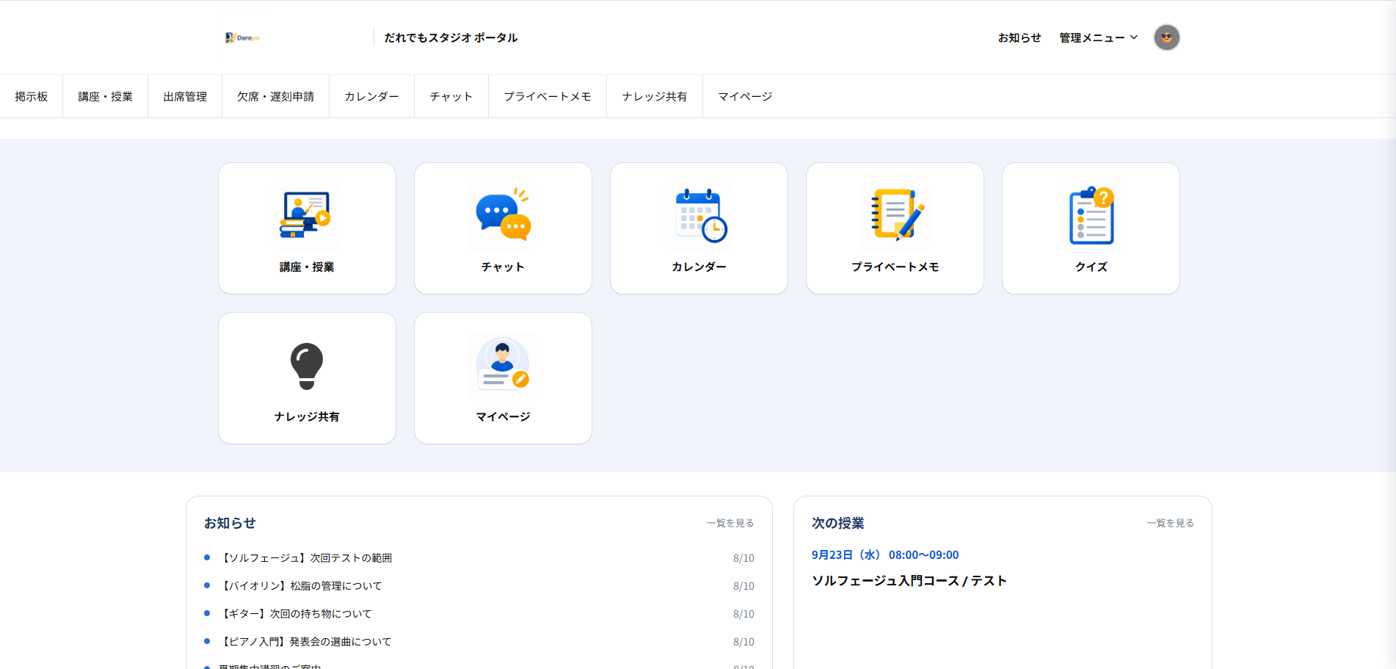Open notice 【ギター】次回の持ち物について
Screen dimensions: 1396x669
click(x=297, y=614)
